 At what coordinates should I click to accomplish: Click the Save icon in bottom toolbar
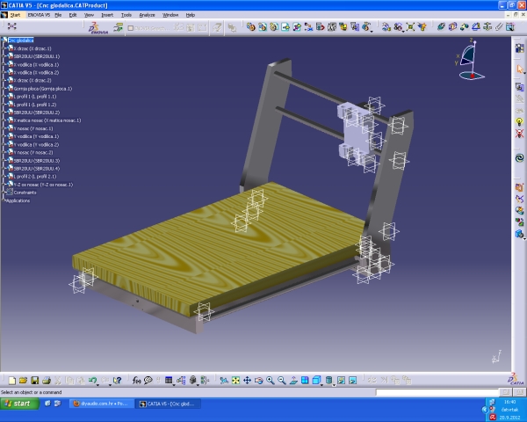(34, 380)
